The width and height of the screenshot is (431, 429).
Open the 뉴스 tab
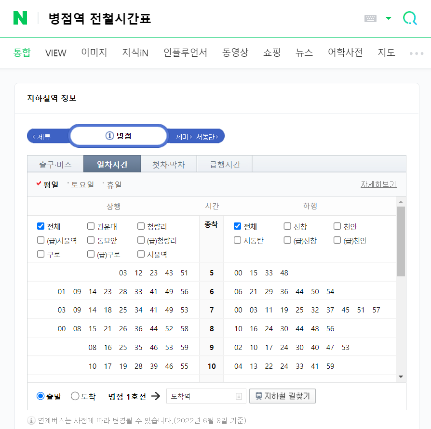[304, 52]
